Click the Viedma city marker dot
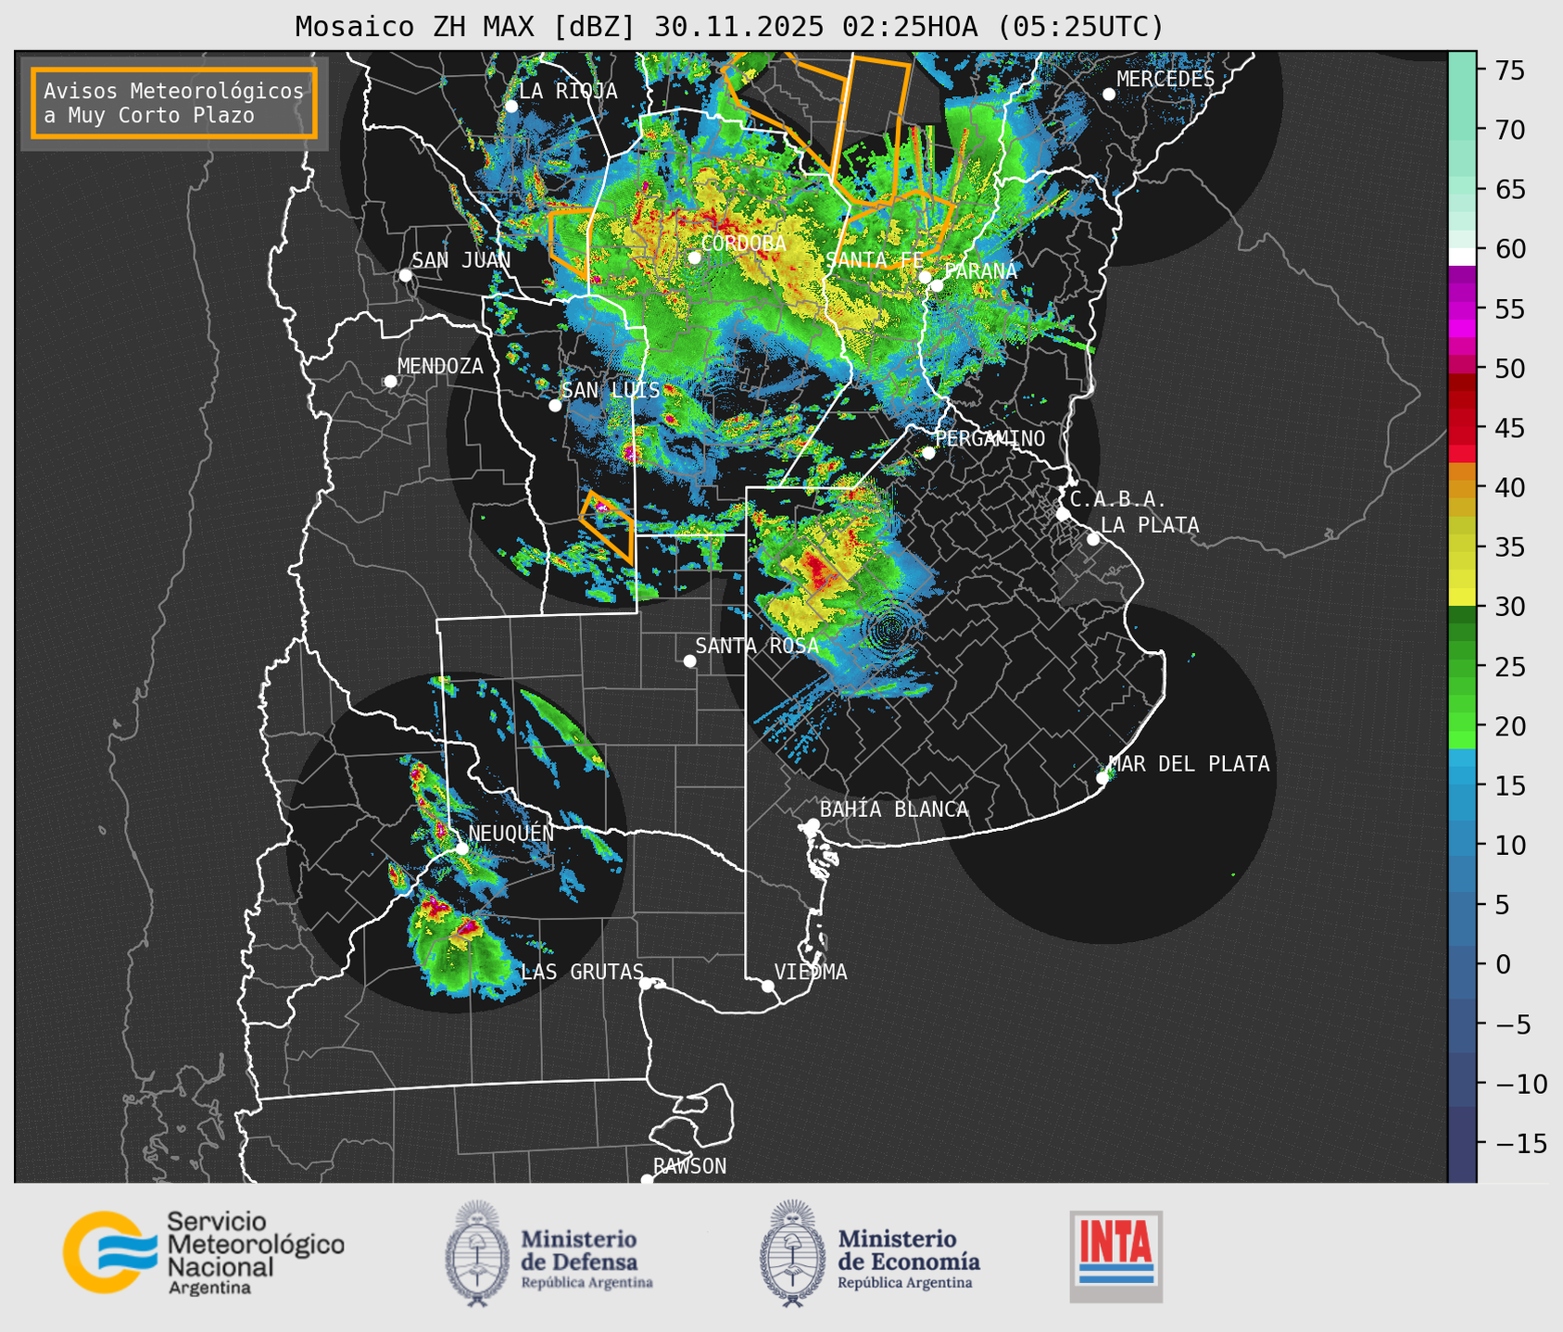Screen dimensions: 1563x1332 [767, 986]
